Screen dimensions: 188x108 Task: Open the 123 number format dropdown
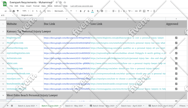(x=49, y=11)
